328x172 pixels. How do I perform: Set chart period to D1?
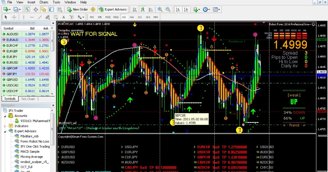(140, 17)
